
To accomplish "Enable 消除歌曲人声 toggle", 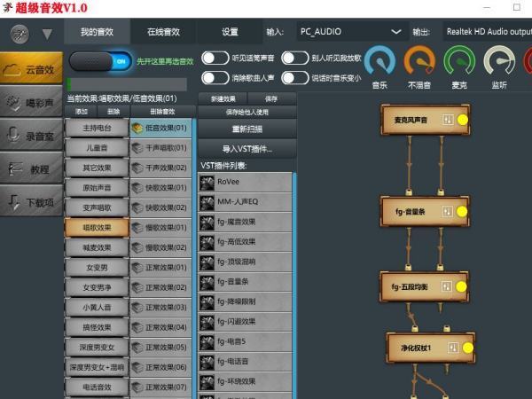I will pos(215,77).
